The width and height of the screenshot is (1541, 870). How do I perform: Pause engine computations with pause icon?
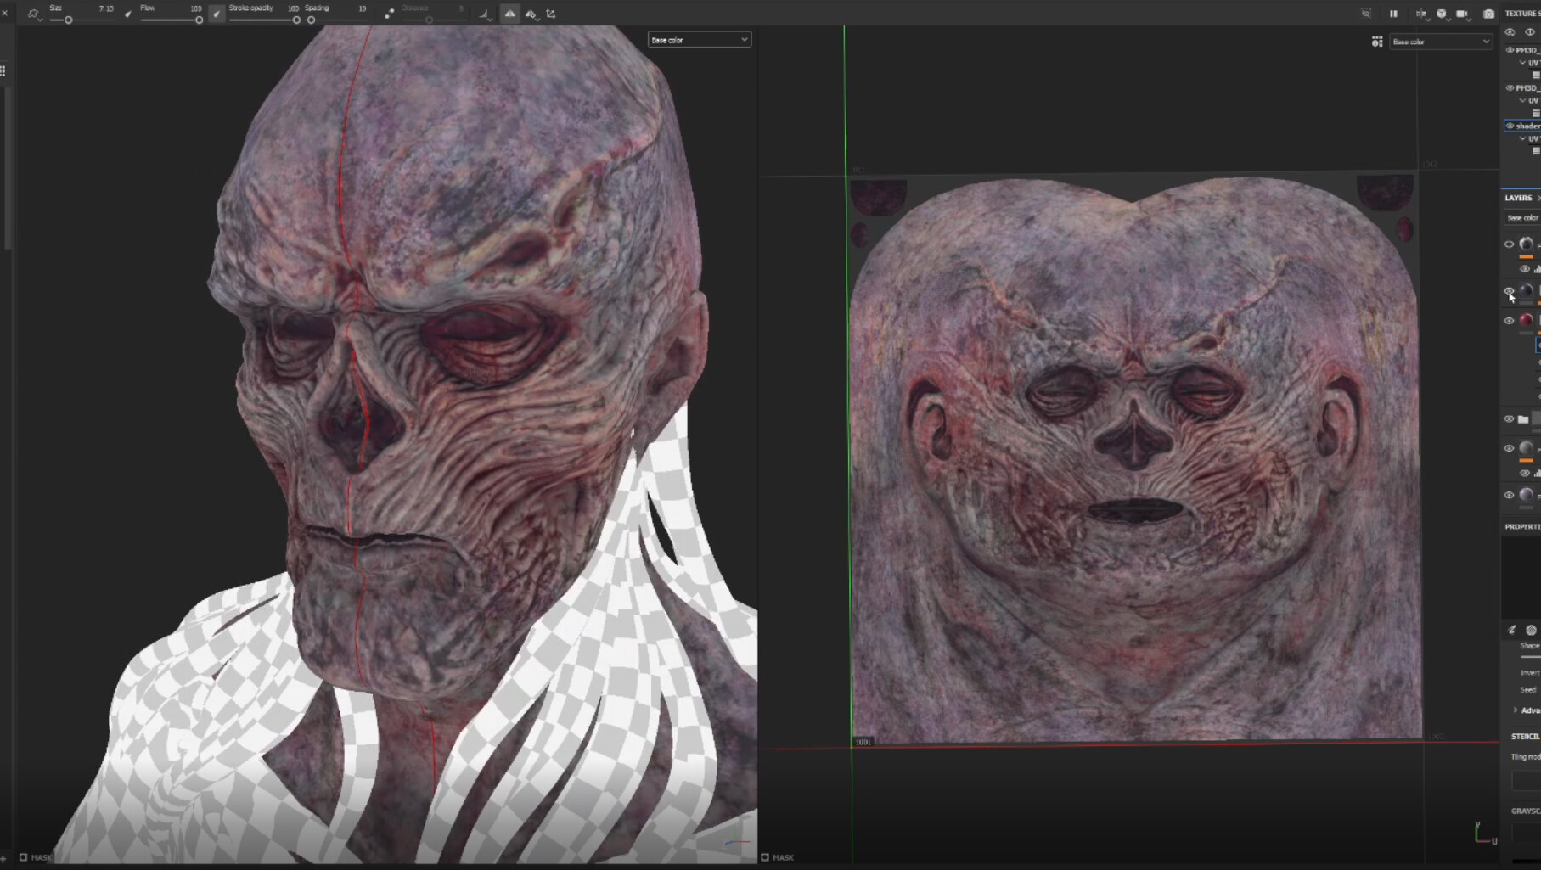1393,14
